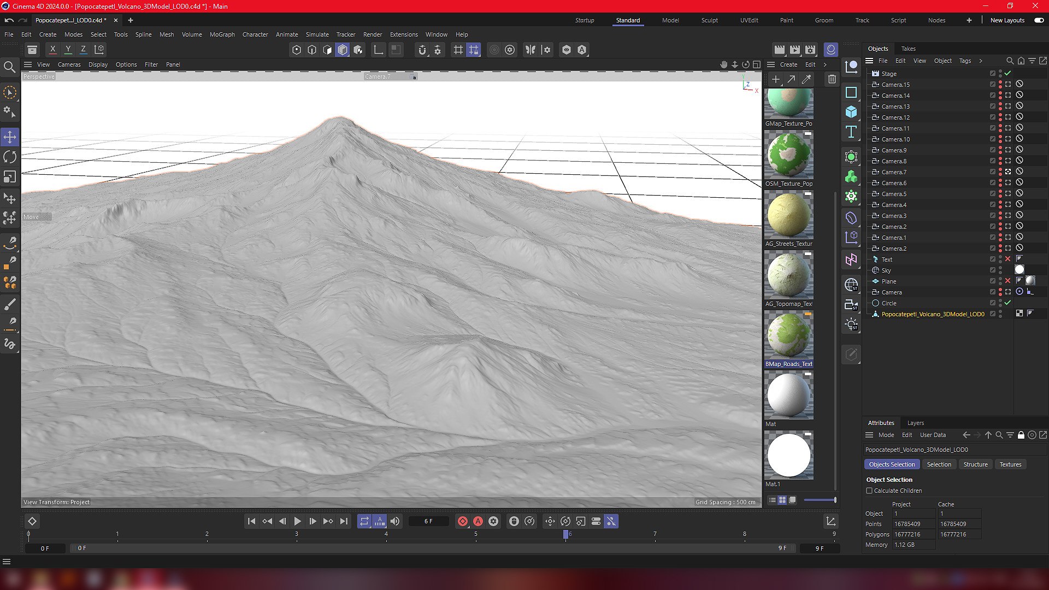Viewport: 1049px width, 590px height.
Task: Open the Attributes panel hamburger menu
Action: tap(869, 435)
